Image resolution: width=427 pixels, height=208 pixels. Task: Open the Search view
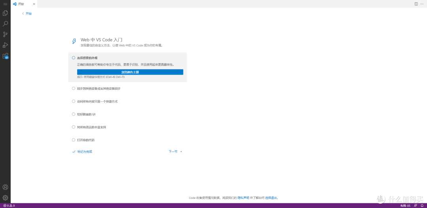[x=5, y=24]
